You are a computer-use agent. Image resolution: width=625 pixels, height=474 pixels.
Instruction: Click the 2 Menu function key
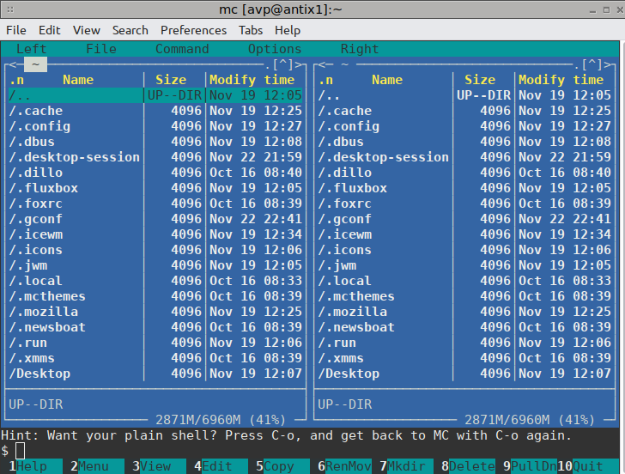97,466
